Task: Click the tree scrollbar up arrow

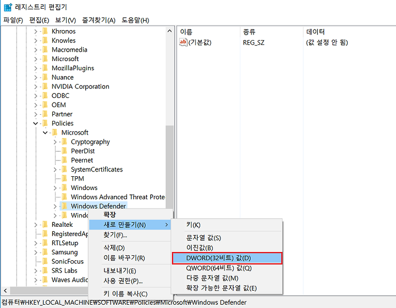Action: click(x=170, y=31)
